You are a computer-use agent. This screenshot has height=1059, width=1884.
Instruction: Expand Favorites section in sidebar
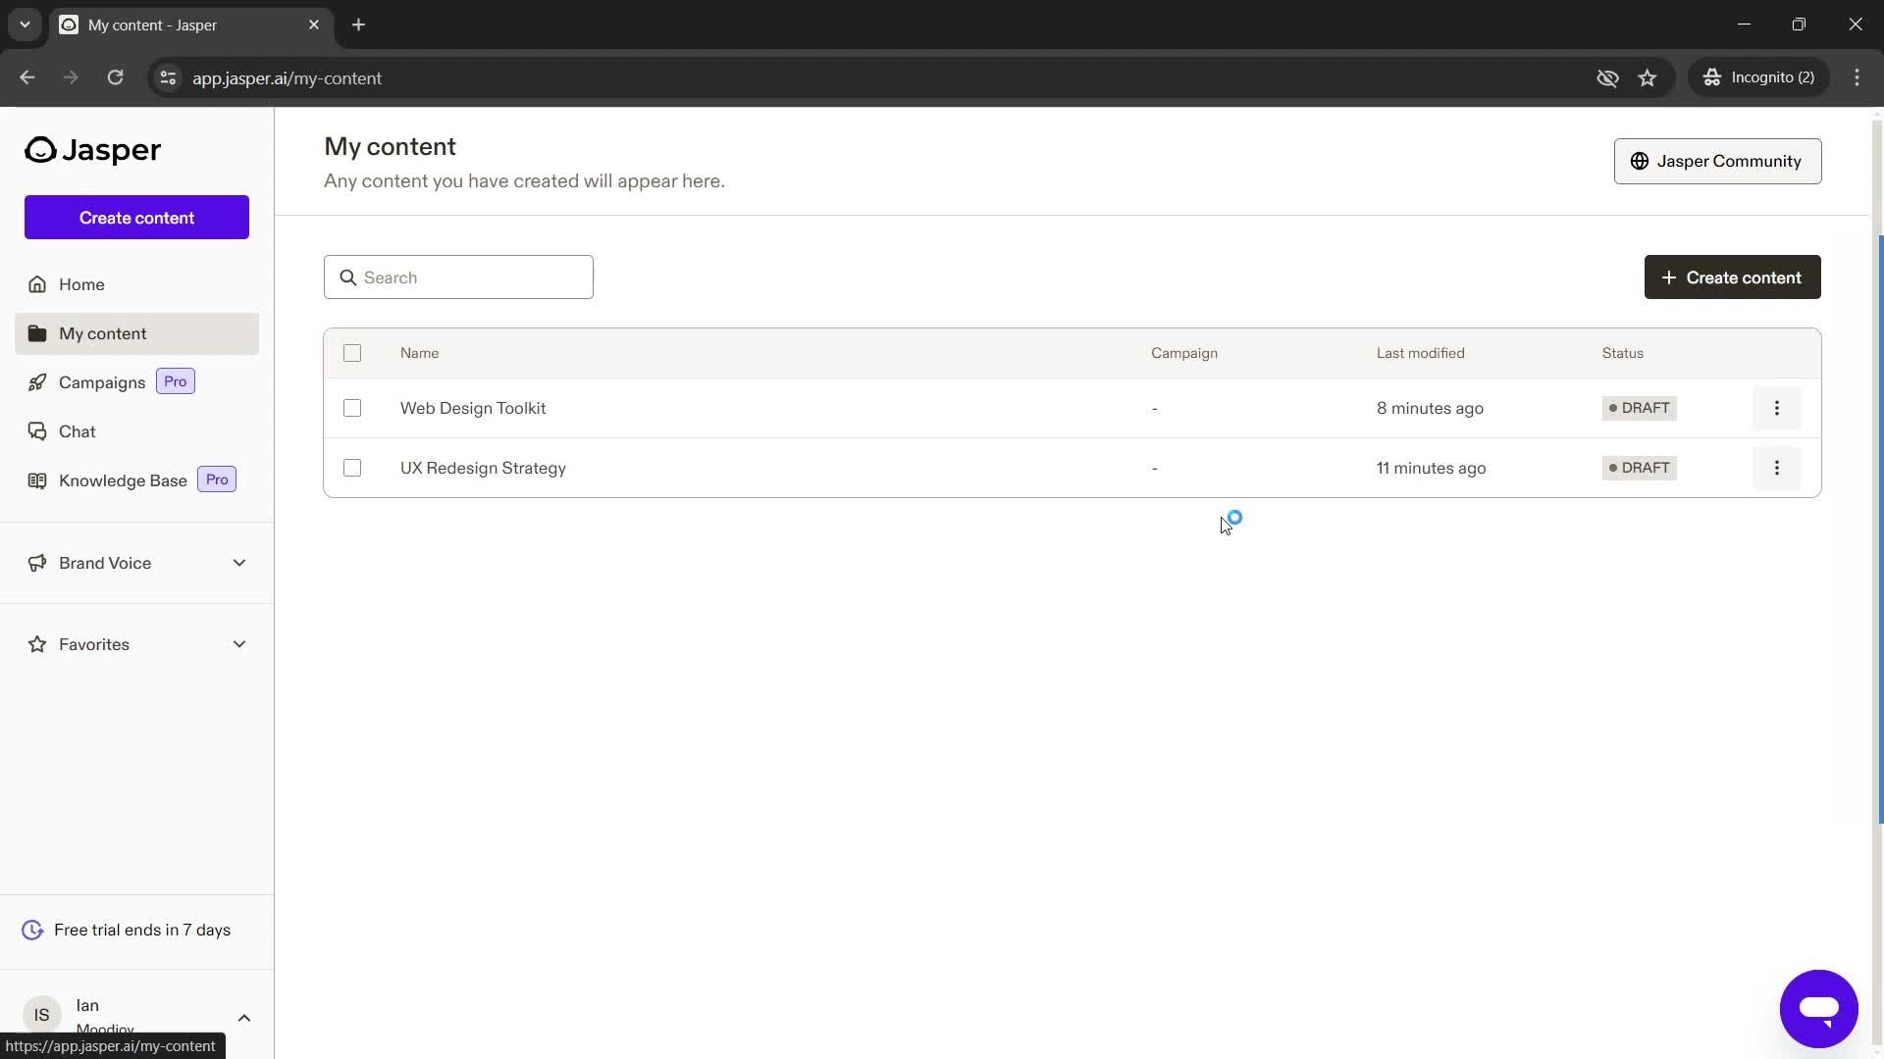click(x=239, y=644)
